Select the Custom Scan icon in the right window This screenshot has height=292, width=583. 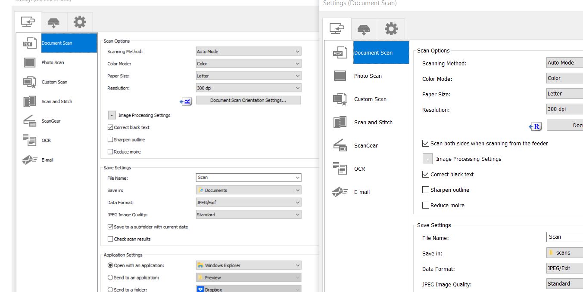[340, 99]
